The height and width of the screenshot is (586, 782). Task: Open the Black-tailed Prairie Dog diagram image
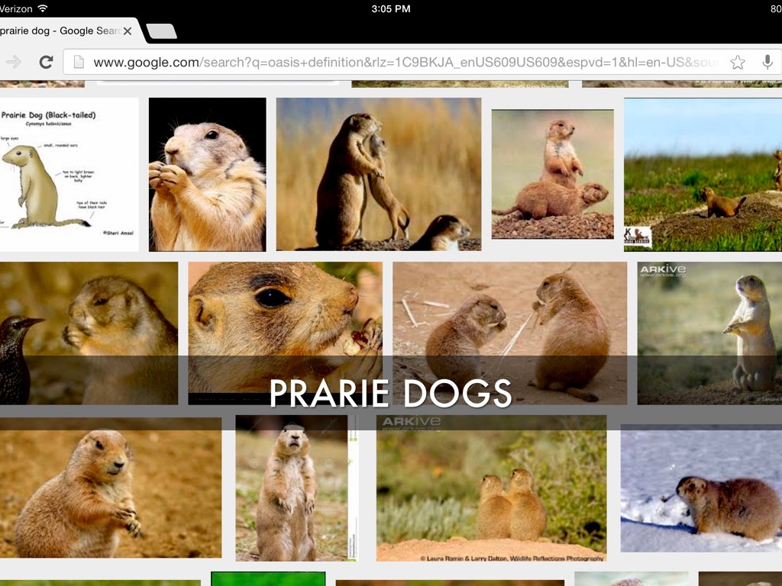coord(67,174)
